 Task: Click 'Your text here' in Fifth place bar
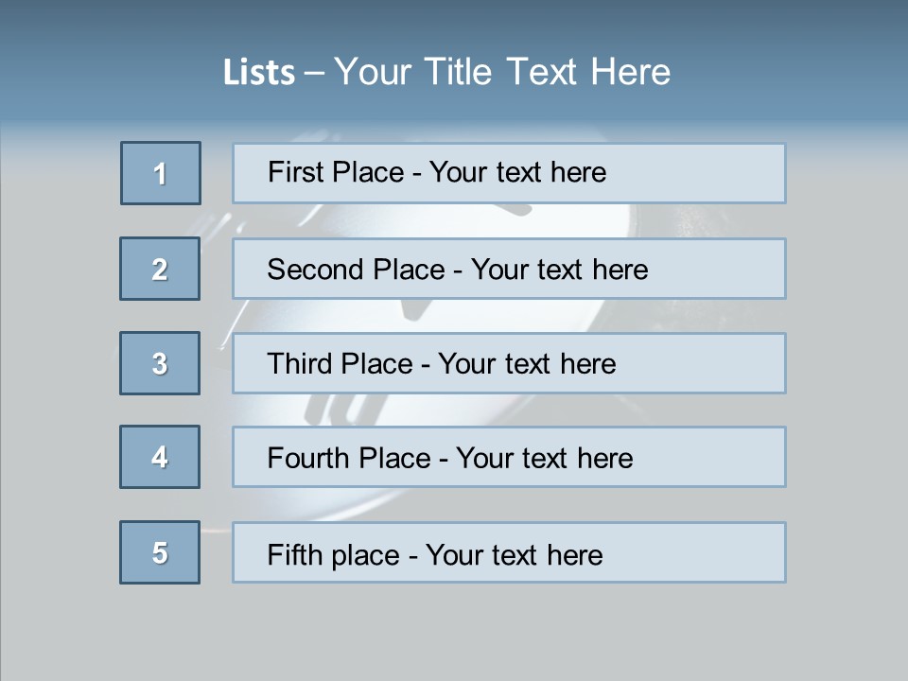coord(515,555)
